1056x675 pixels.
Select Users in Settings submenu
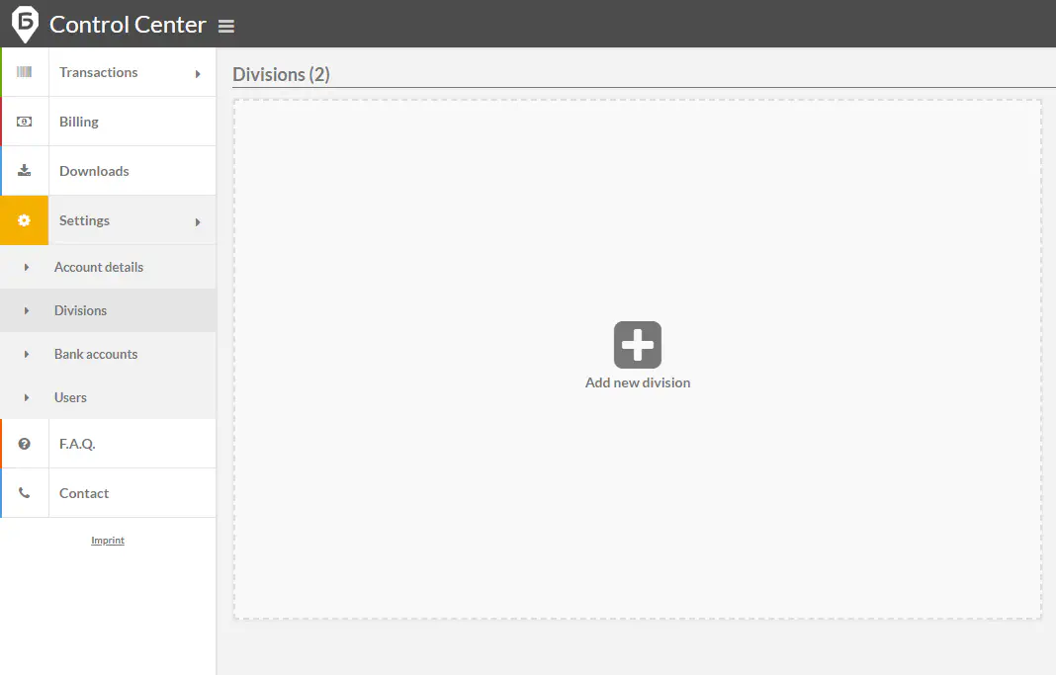[x=70, y=397]
